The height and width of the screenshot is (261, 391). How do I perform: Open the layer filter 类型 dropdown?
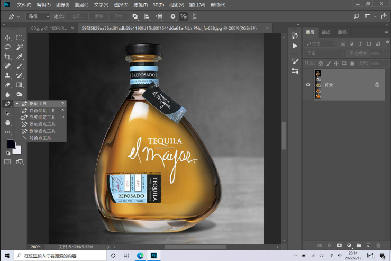(320, 43)
